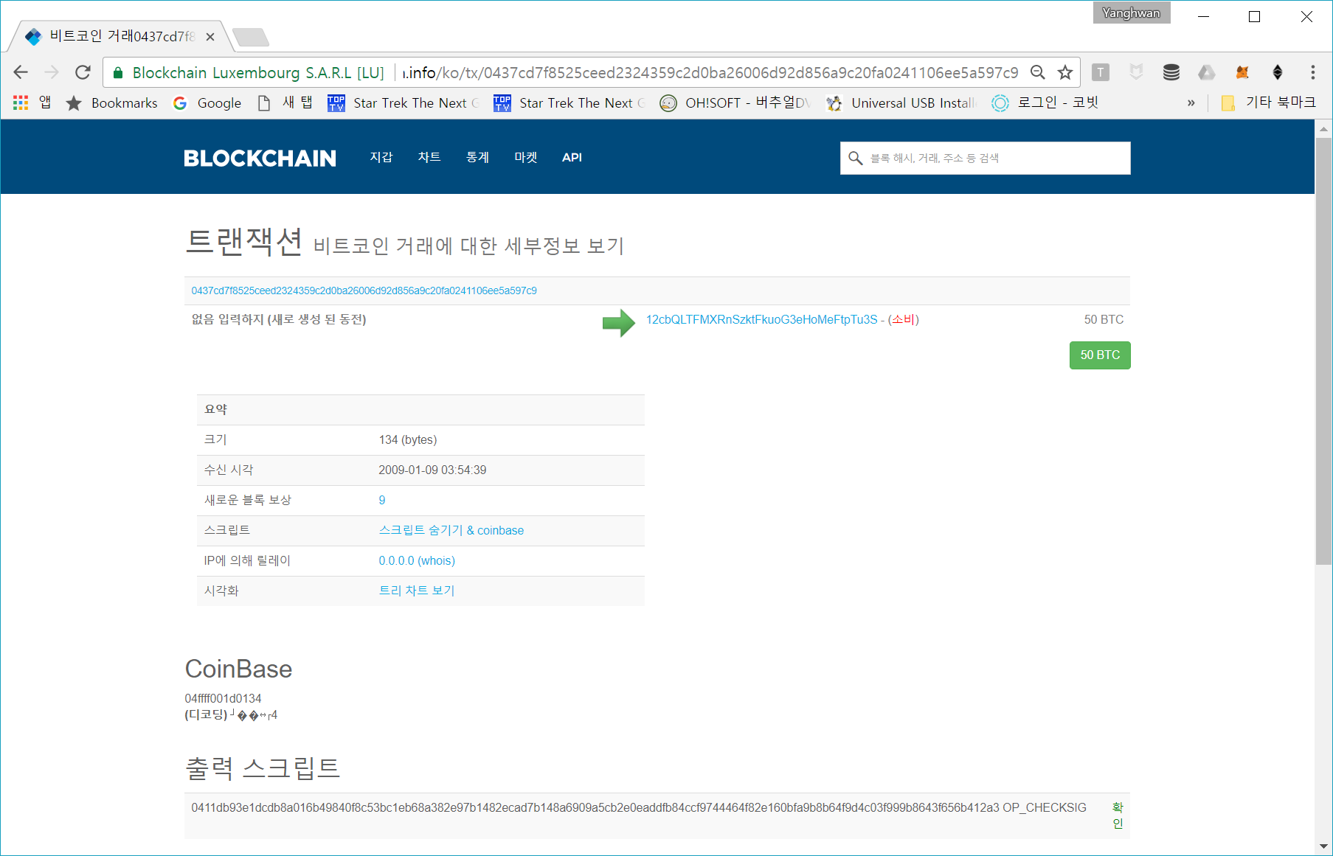
Task: Open Universal USB Installer bookmark
Action: click(902, 103)
